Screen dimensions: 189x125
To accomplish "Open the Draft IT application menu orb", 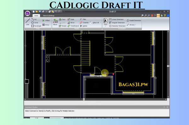I will 27,13.
